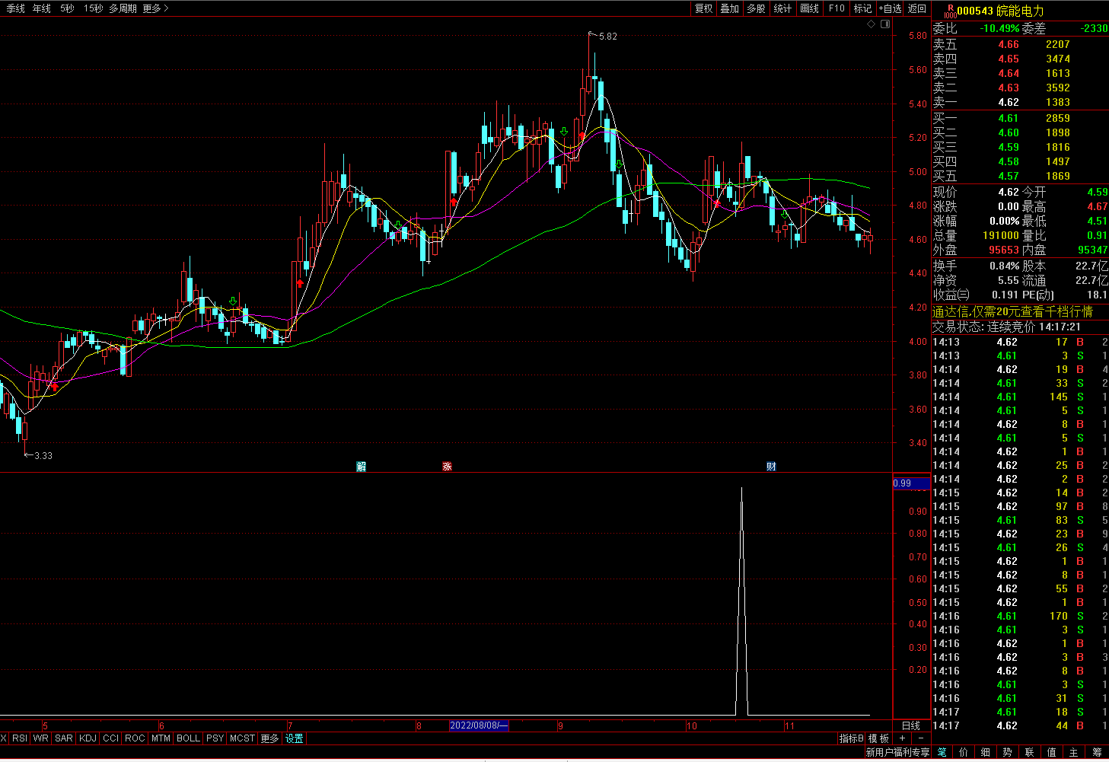Click the 0.99 indicator value label
Screen dimensions: 1109x762
[911, 483]
